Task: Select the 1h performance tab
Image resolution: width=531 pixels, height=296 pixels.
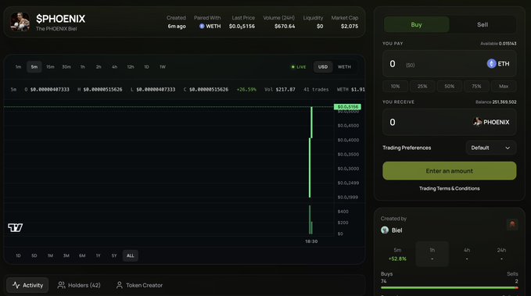Action: pos(432,254)
